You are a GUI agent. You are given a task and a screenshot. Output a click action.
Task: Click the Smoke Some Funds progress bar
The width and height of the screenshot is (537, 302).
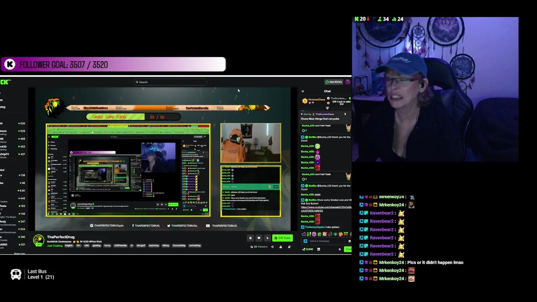click(x=133, y=117)
